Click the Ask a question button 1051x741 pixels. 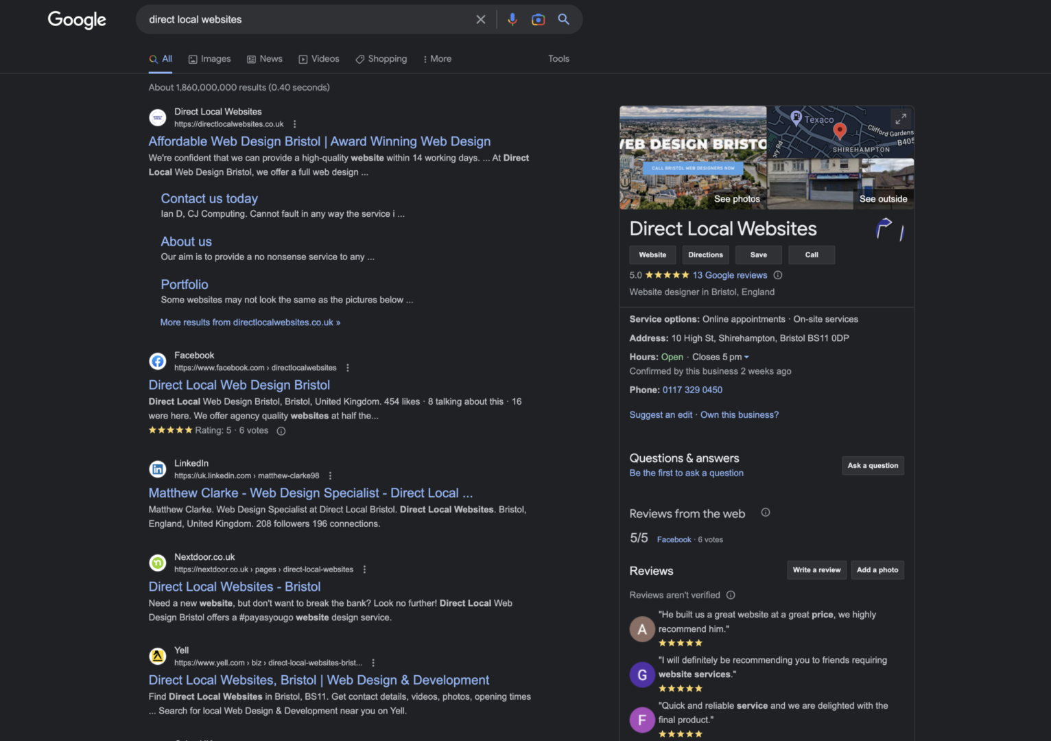873,465
